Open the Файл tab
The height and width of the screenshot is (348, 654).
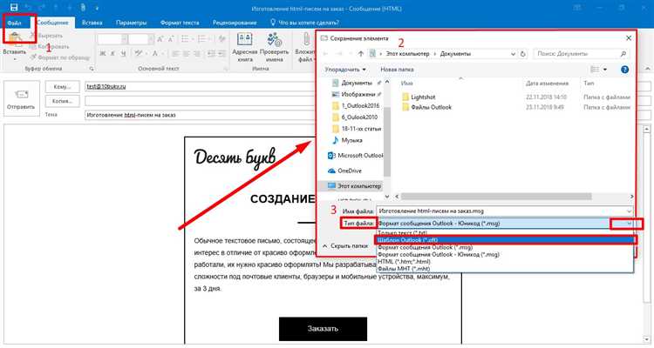15,23
